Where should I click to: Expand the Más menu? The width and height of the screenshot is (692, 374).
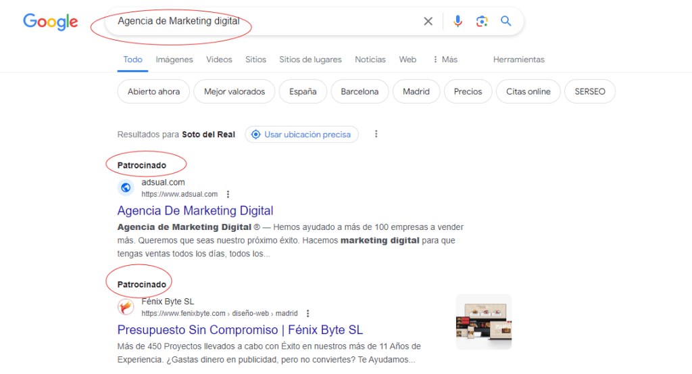tap(445, 60)
